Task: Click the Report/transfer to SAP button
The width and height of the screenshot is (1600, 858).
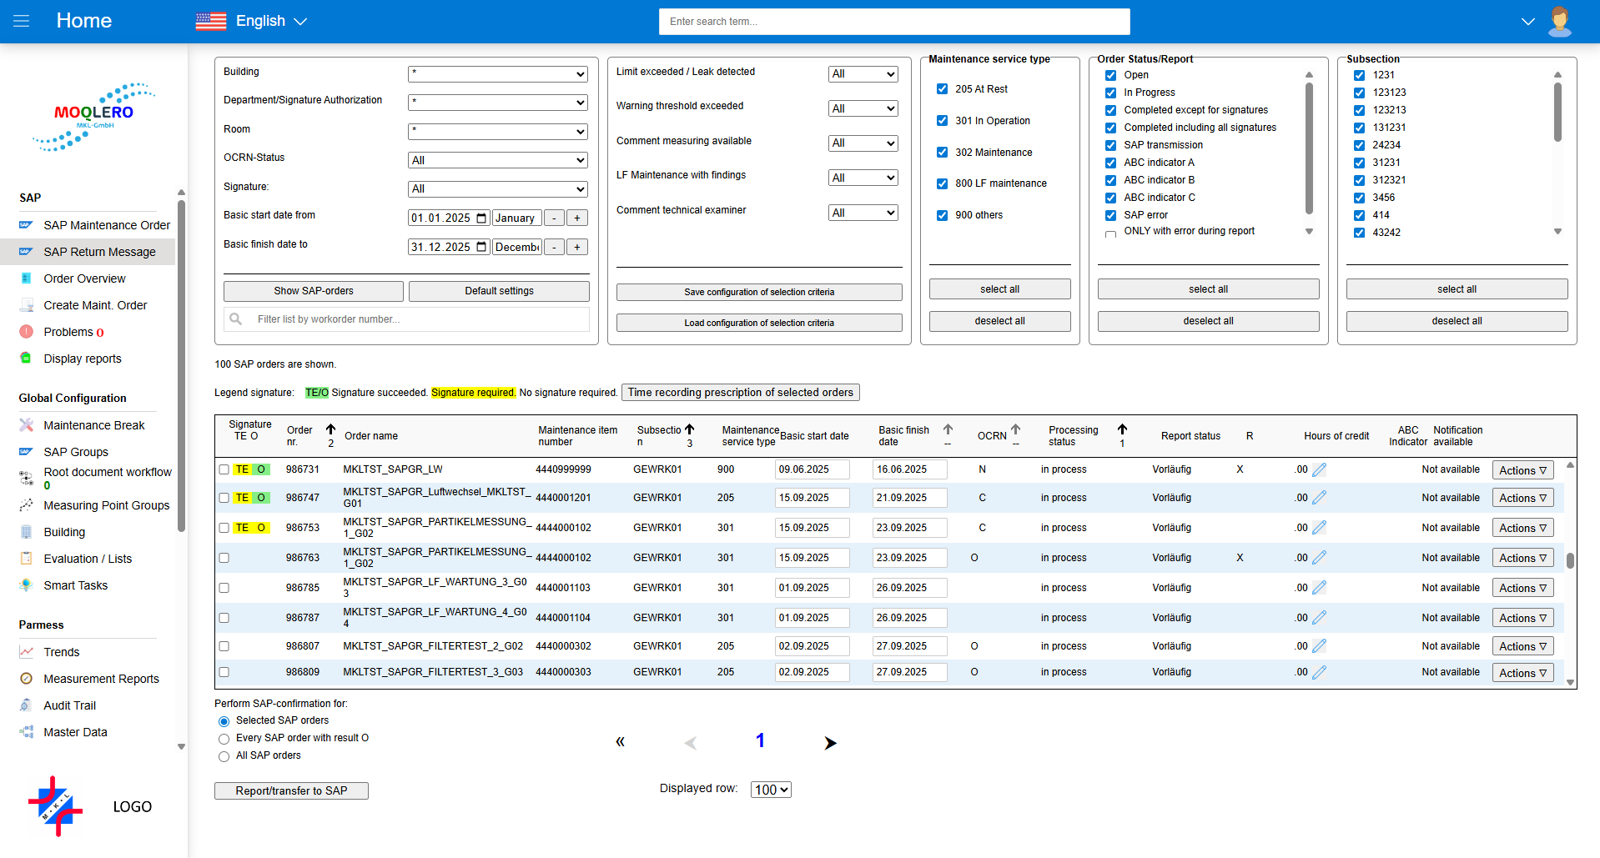Action: pos(291,790)
